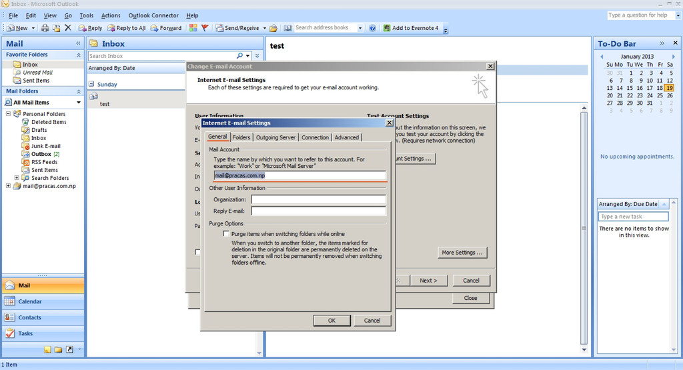Select the Outbox folder
683x370 pixels.
pyautogui.click(x=41, y=154)
